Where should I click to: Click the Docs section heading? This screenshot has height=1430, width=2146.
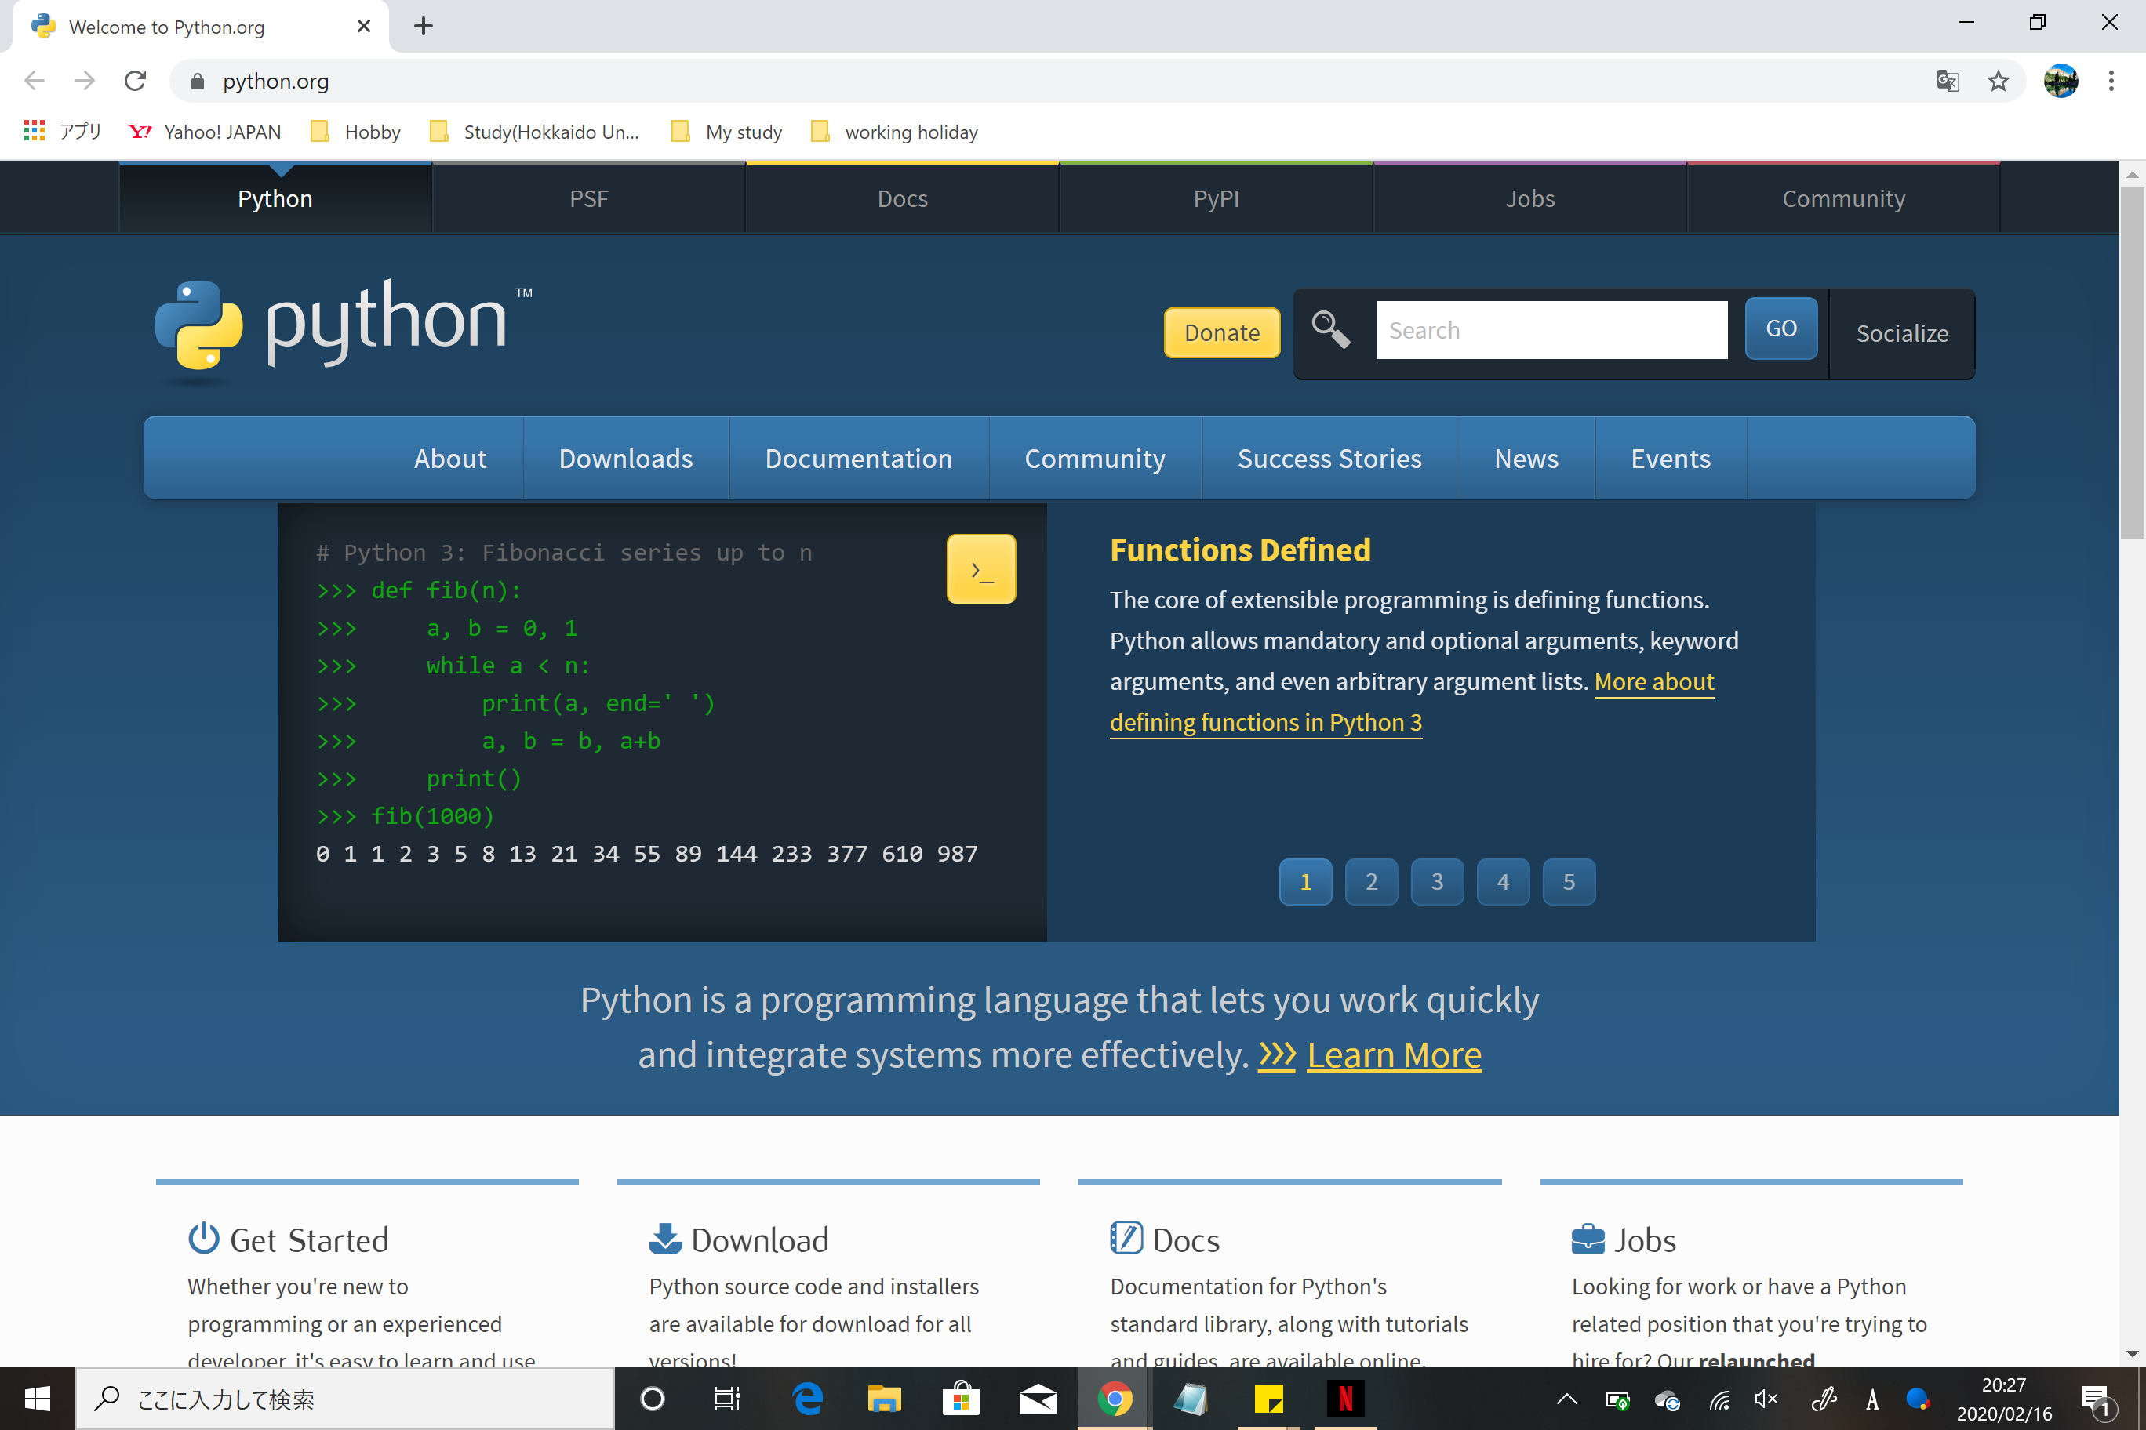coord(1186,1240)
